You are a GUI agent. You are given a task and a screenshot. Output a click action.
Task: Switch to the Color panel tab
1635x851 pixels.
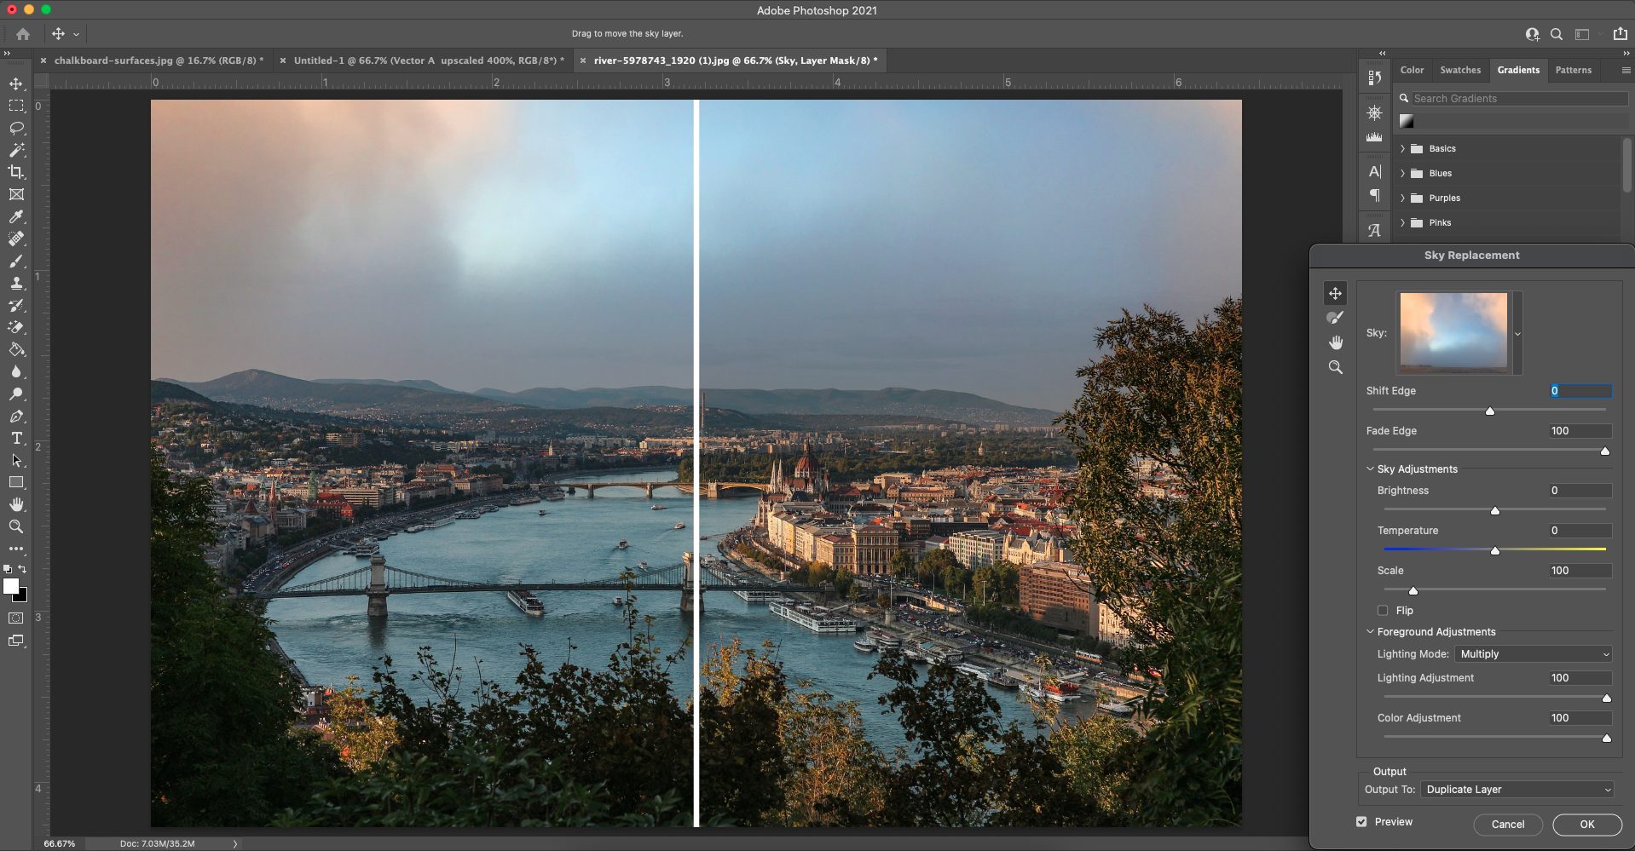[x=1412, y=70]
